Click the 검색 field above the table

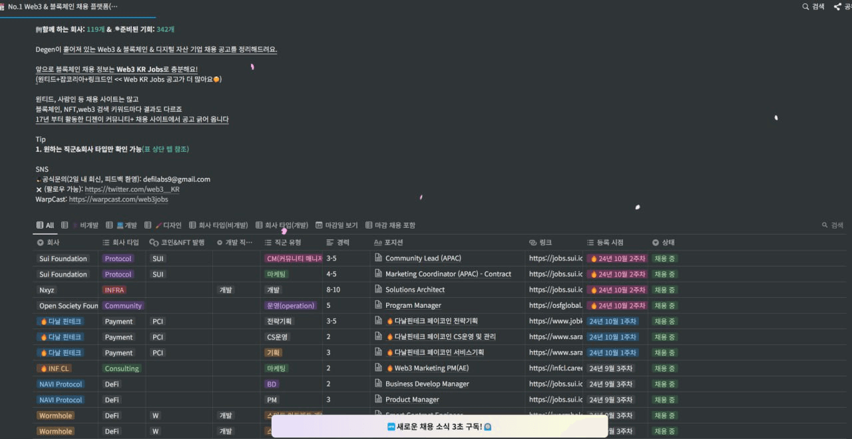tap(833, 225)
